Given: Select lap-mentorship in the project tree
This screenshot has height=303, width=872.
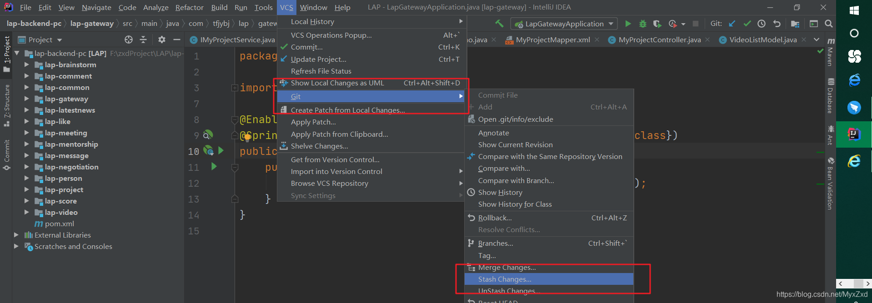Looking at the screenshot, I should (71, 144).
